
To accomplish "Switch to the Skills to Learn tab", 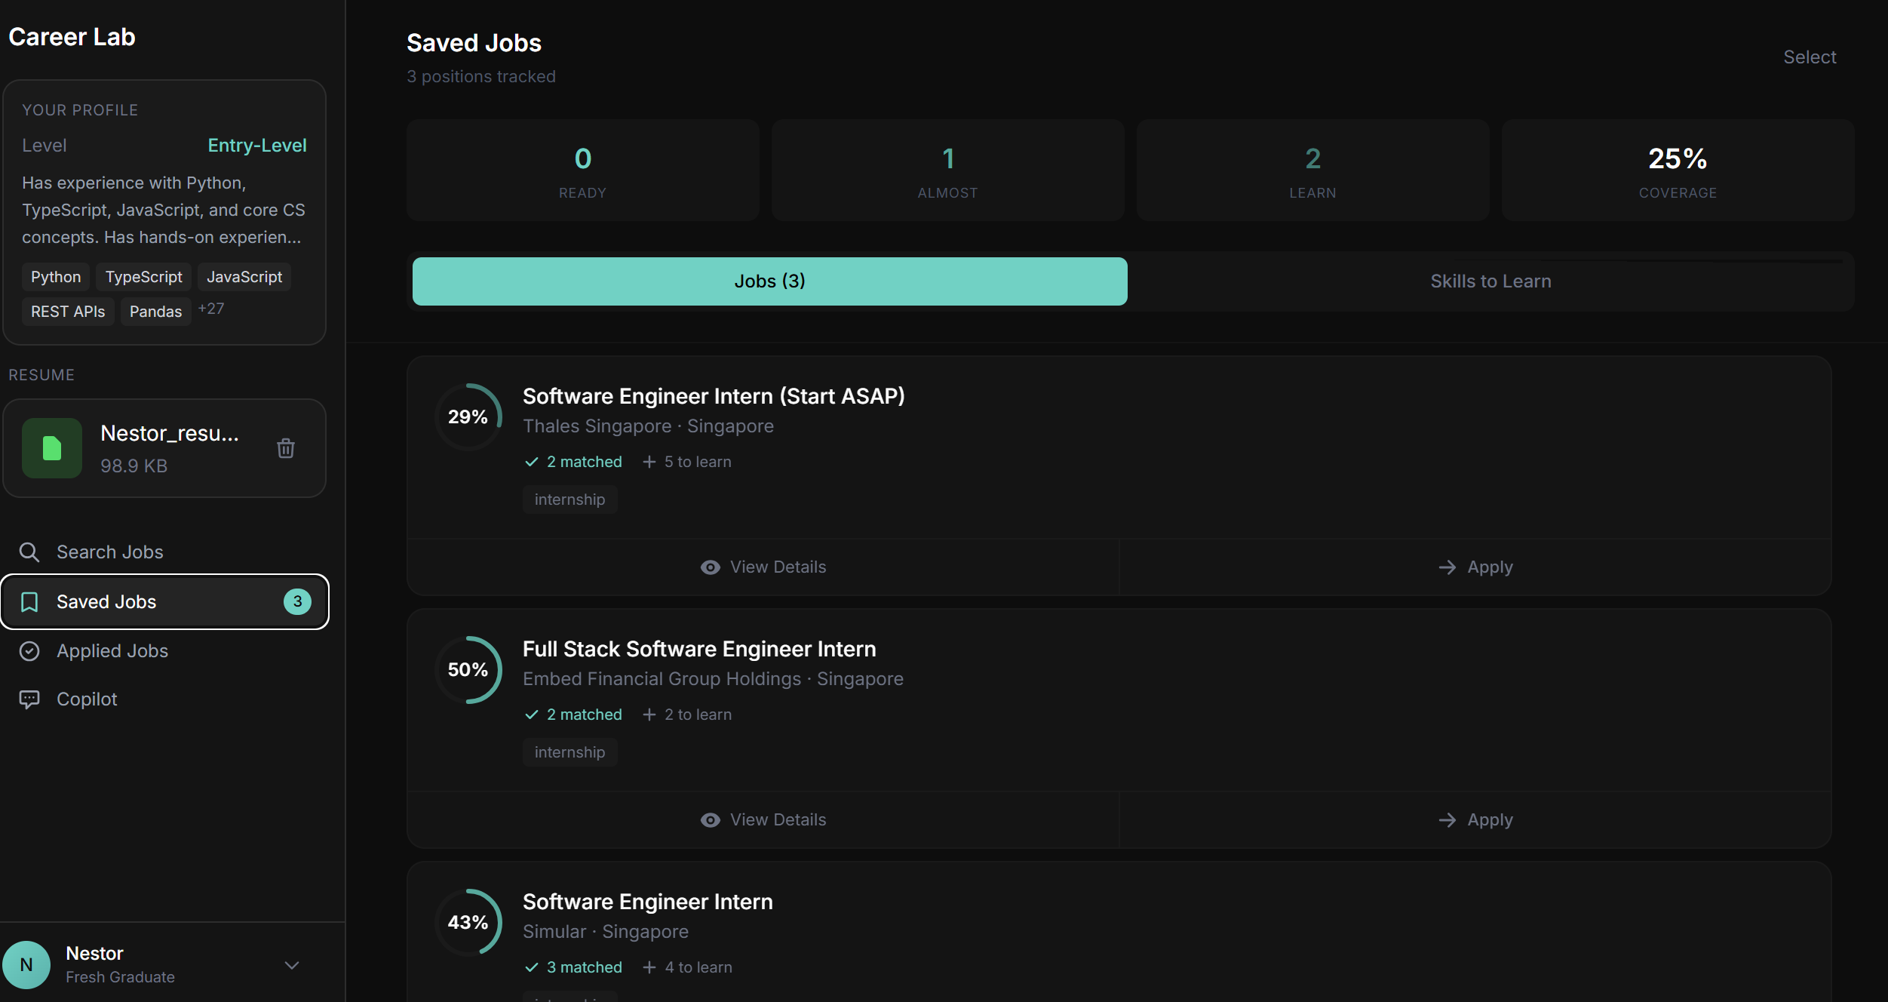I will (1490, 281).
